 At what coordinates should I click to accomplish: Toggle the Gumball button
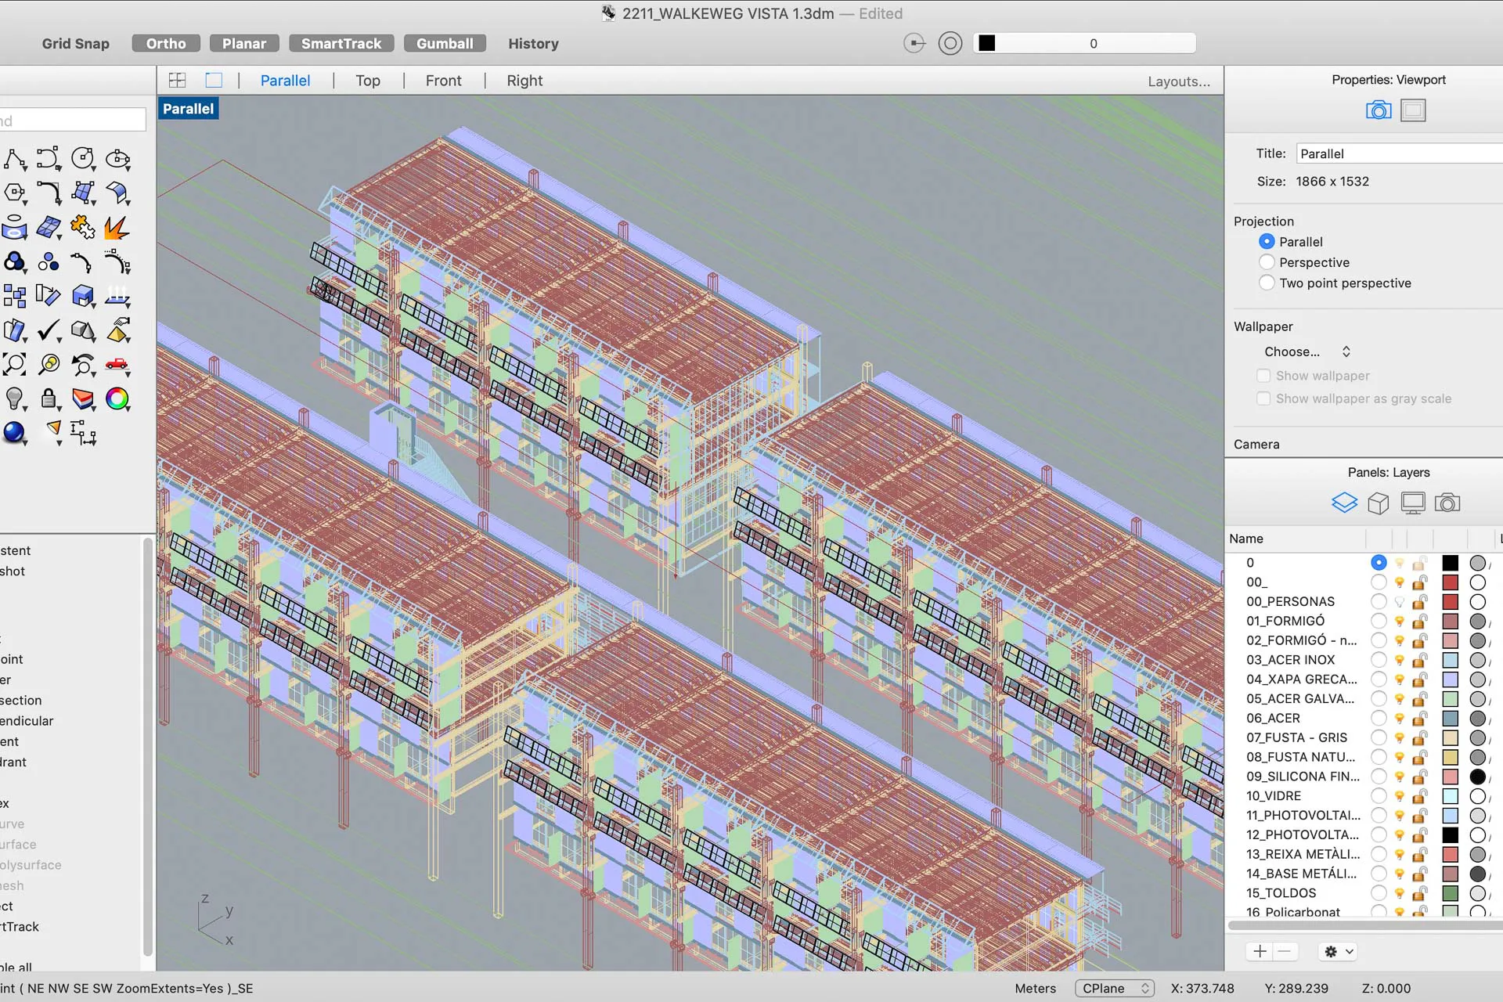pos(445,44)
